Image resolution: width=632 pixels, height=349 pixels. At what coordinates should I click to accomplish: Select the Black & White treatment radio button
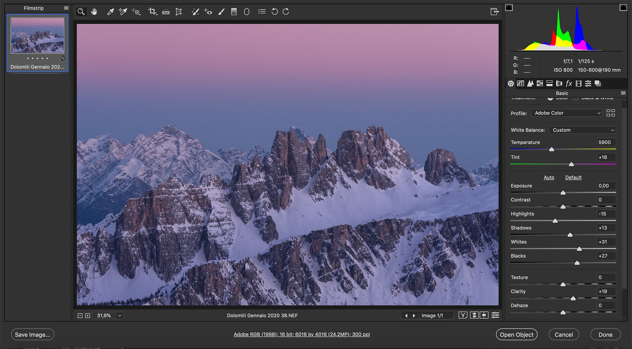tap(576, 98)
